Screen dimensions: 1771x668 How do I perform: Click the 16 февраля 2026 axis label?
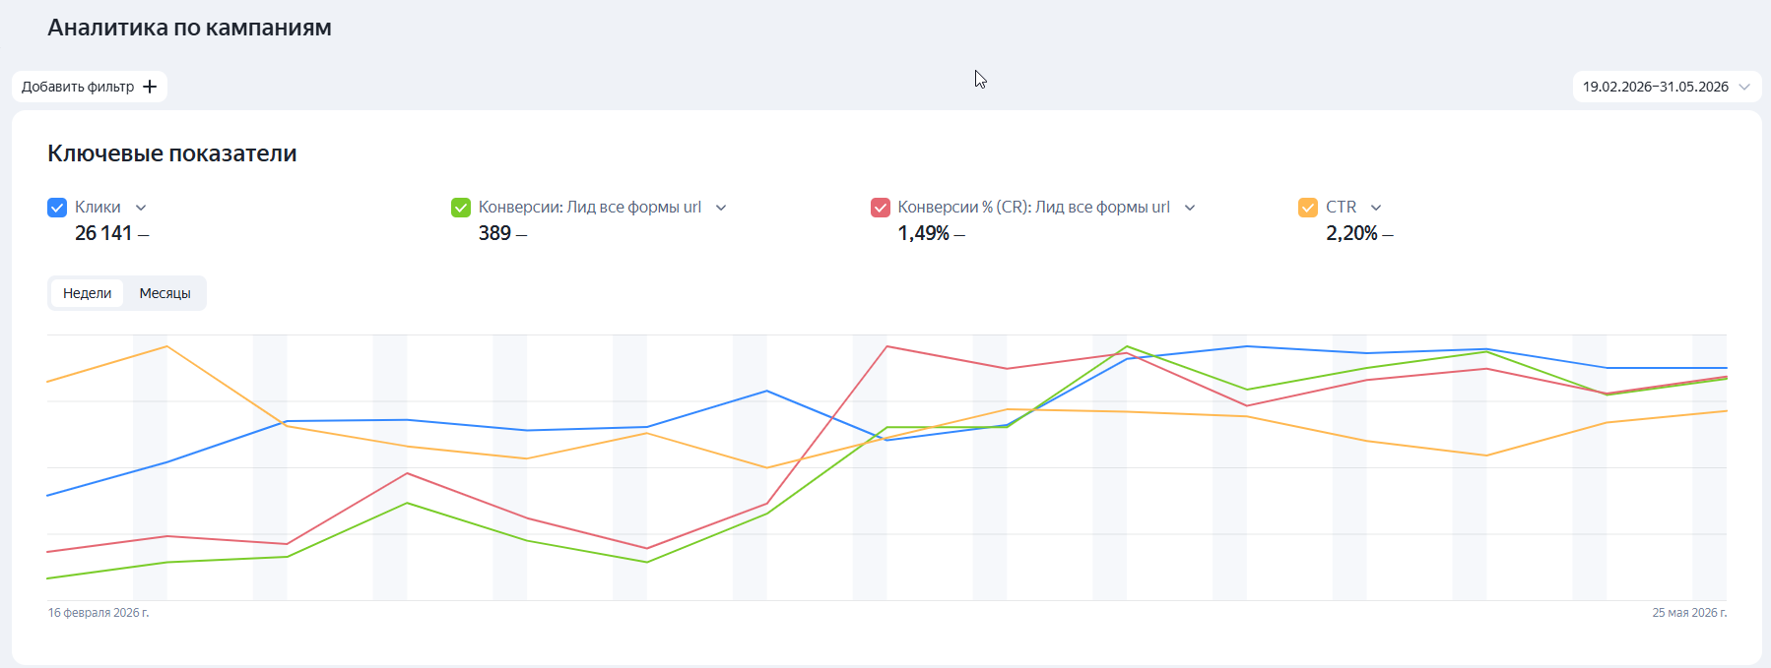(x=98, y=613)
